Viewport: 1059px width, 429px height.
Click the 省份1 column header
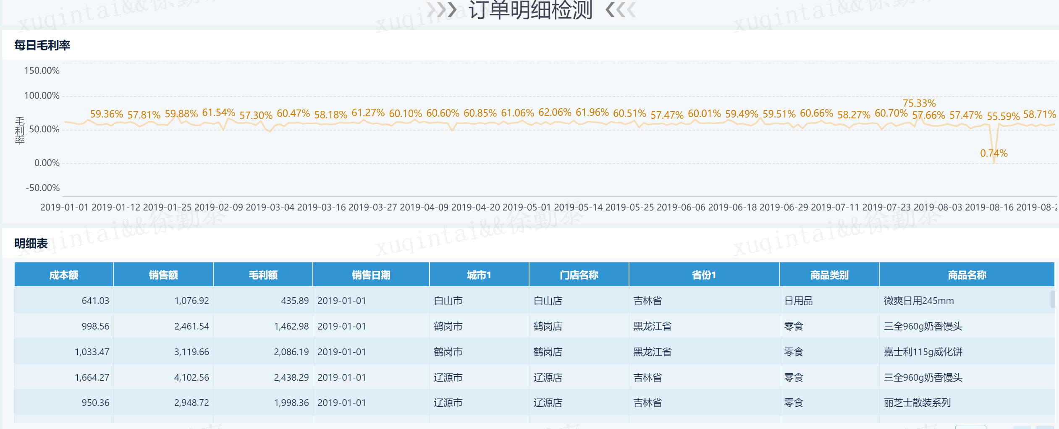(704, 275)
